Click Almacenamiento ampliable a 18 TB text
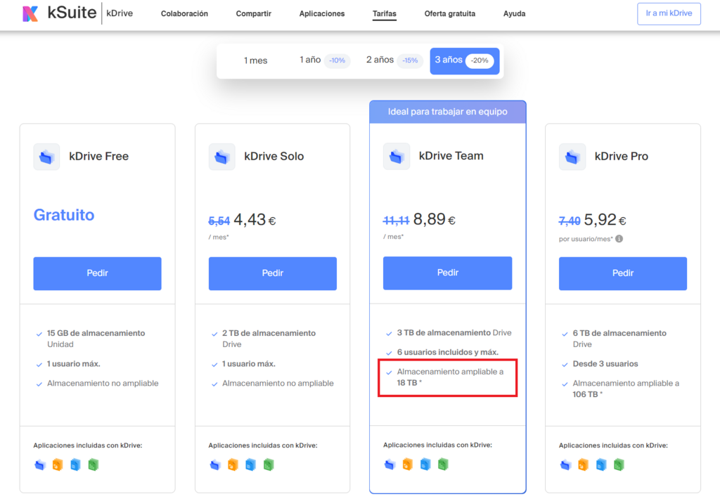 click(450, 377)
